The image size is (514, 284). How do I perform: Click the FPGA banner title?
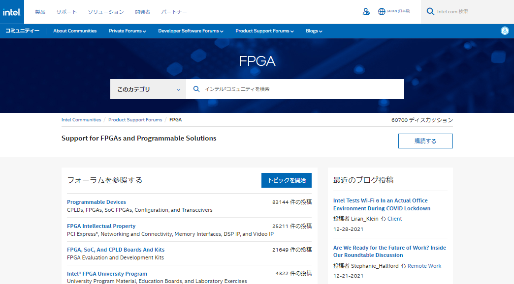click(x=257, y=61)
